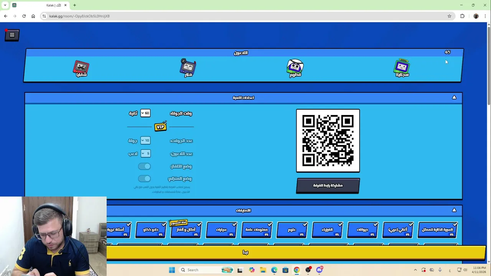Go back in browser

click(5, 16)
